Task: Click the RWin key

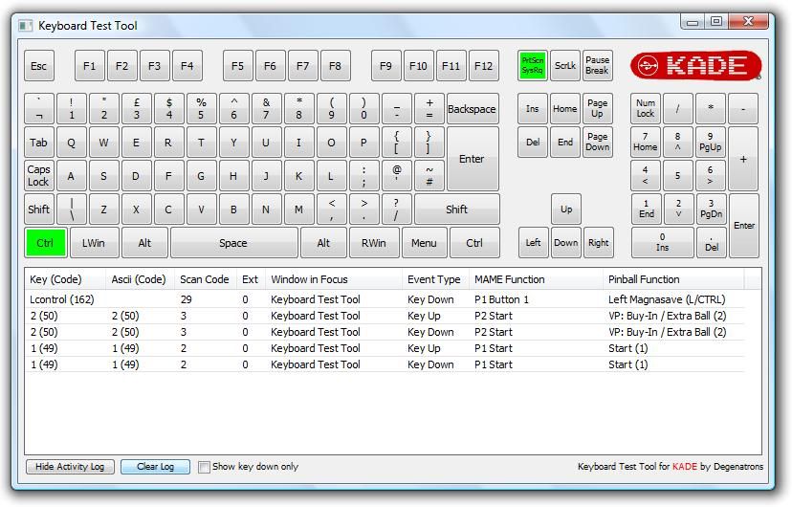Action: click(x=374, y=243)
